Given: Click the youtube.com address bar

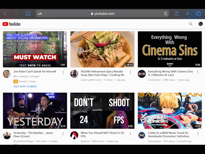Looking at the screenshot, I should (102, 14).
